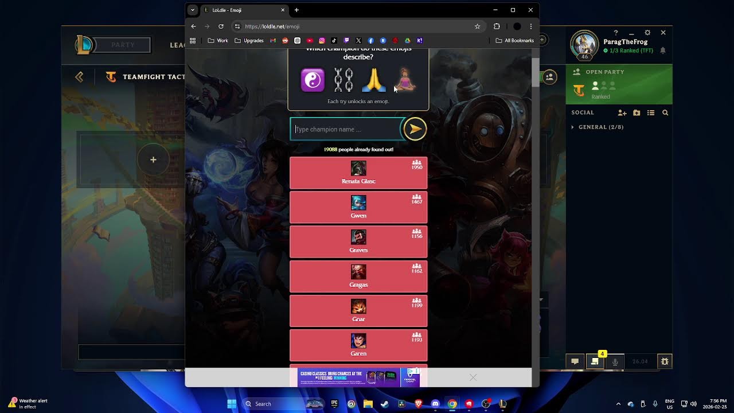The image size is (734, 413).
Task: Open the Work bookmarks folder
Action: click(x=218, y=41)
